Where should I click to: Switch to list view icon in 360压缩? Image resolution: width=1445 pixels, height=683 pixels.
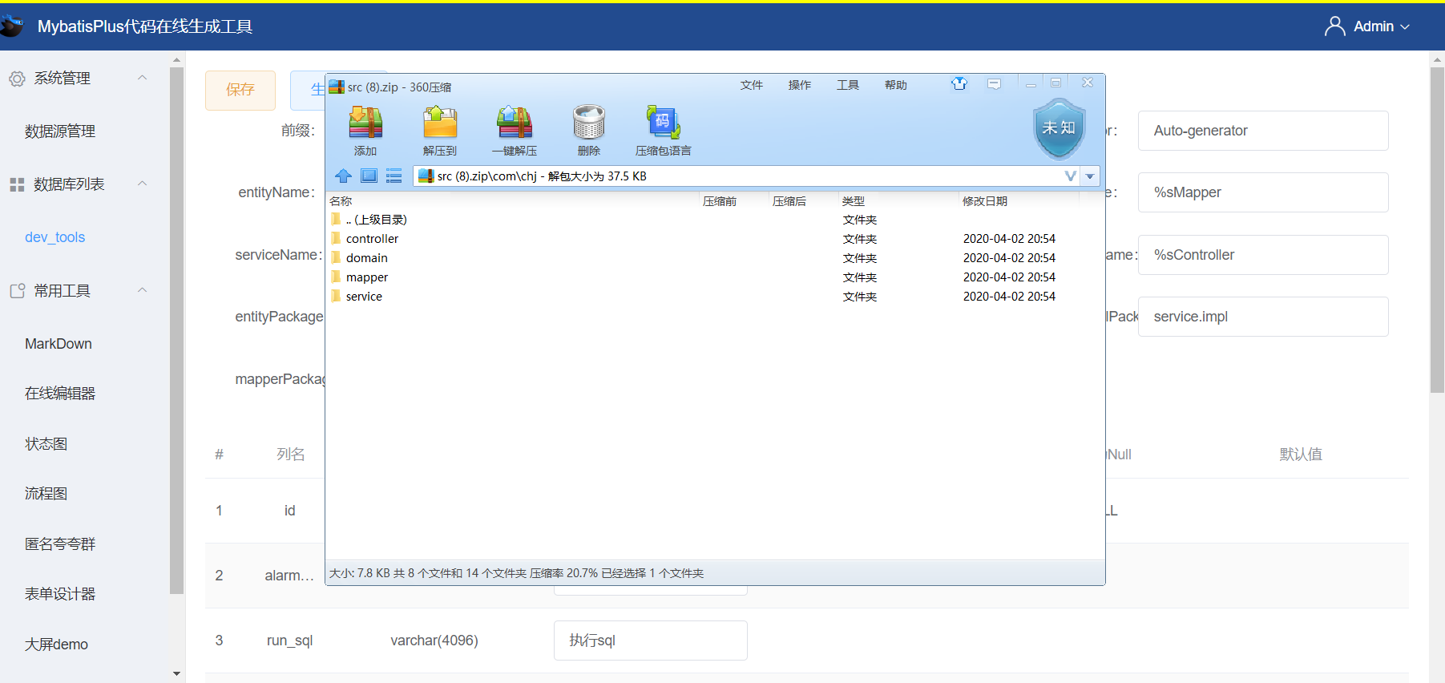point(394,176)
